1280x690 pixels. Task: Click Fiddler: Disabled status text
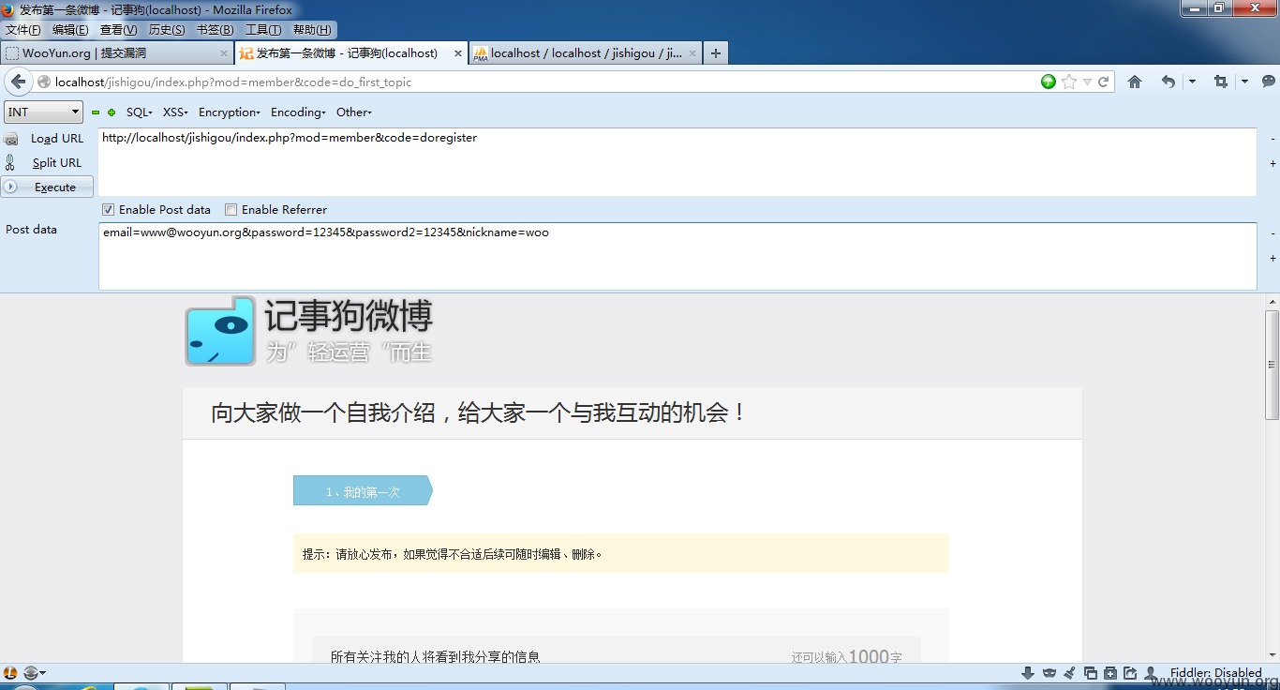[x=1215, y=673]
